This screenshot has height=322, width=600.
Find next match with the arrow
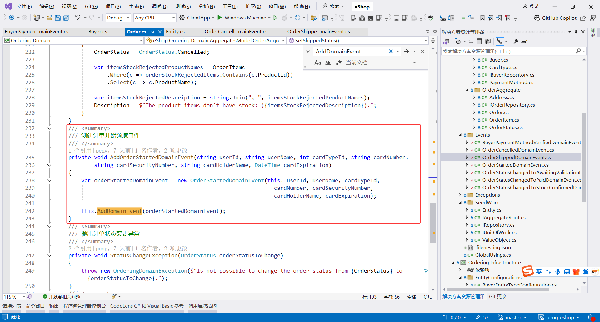click(407, 52)
